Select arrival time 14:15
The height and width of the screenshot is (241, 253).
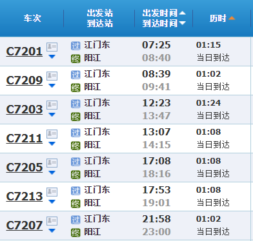(156, 145)
